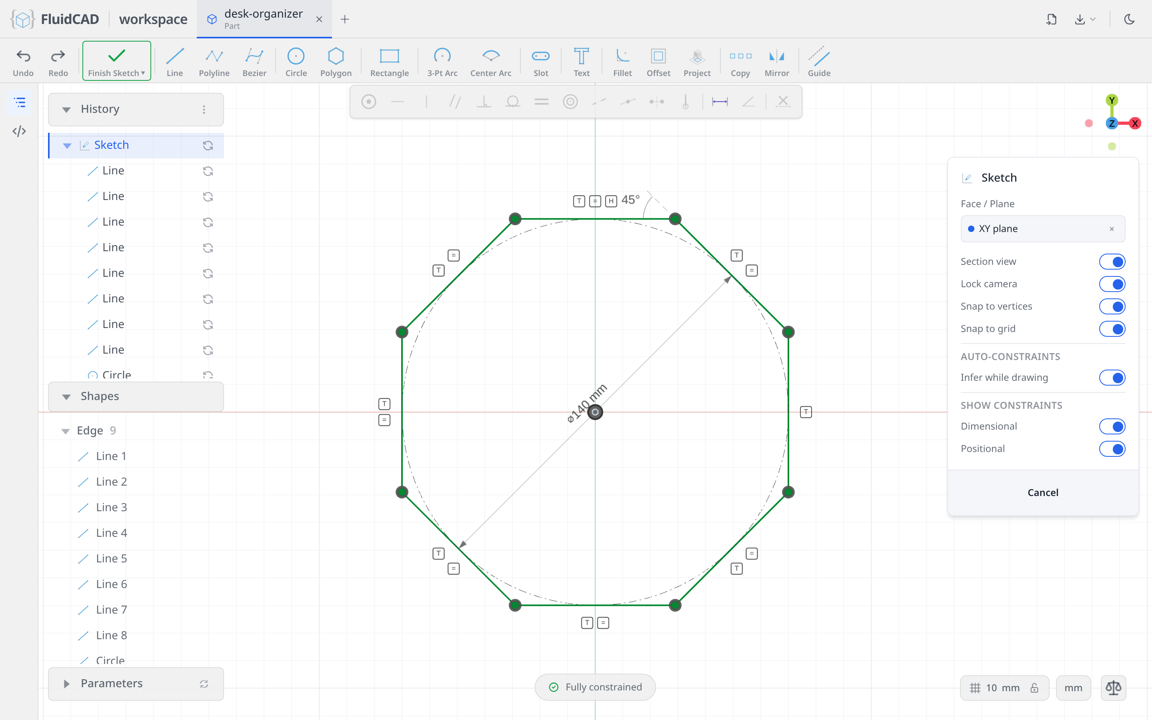The width and height of the screenshot is (1152, 720).
Task: Select the Polyline tool
Action: click(x=214, y=62)
